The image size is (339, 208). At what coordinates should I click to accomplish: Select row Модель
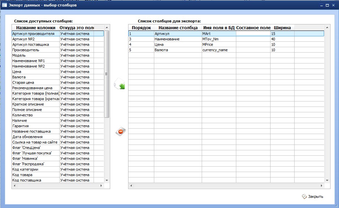point(58,55)
